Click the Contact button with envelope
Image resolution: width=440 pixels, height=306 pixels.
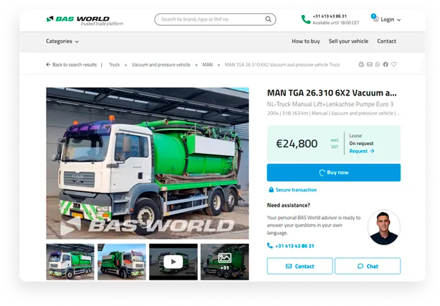point(300,266)
